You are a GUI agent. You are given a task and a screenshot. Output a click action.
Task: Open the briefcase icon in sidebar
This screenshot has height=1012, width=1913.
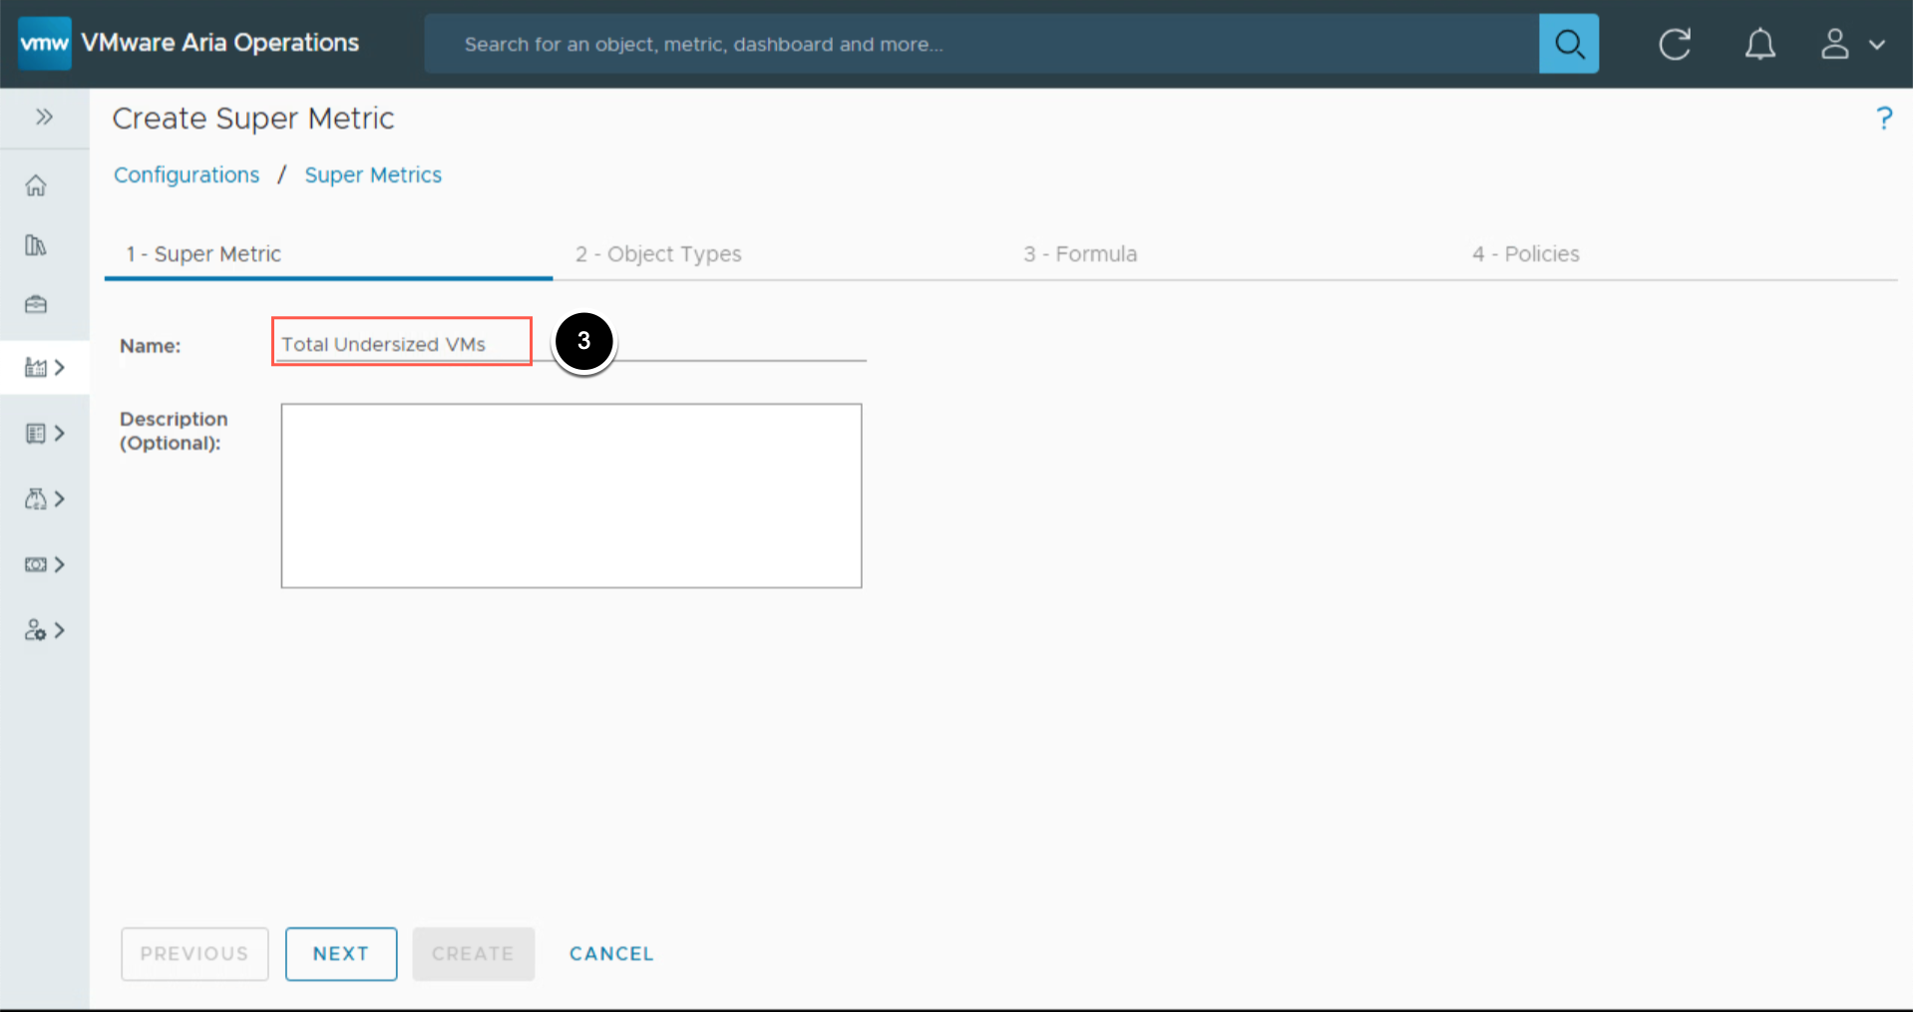point(36,305)
